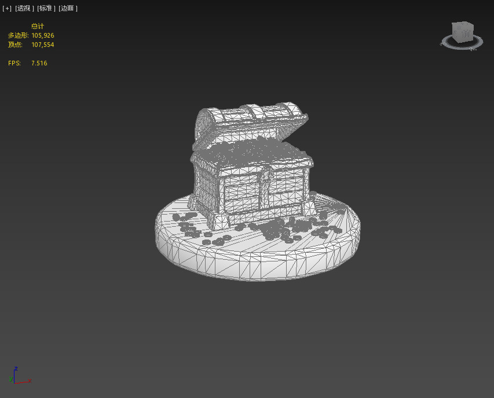This screenshot has width=494, height=398.
Task: Click the FPS: label
Action: point(14,63)
